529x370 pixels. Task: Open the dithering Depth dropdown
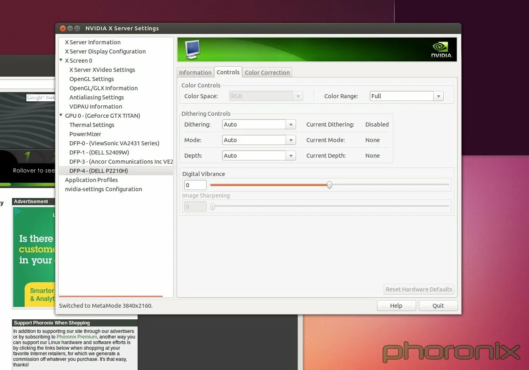point(259,156)
